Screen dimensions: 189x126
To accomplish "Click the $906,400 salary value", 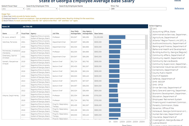I will (x=98, y=105).
